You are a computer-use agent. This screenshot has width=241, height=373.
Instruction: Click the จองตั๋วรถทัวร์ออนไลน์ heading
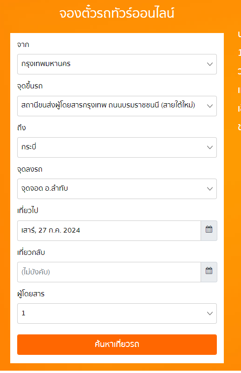[117, 13]
